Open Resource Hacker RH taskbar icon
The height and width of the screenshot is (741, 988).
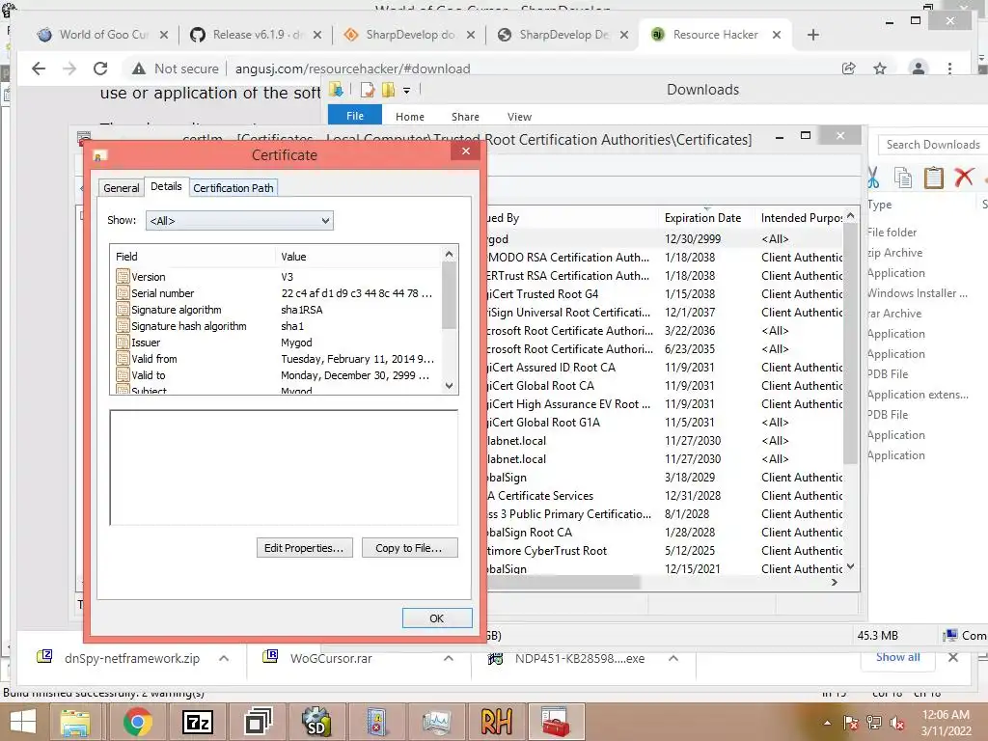click(496, 722)
